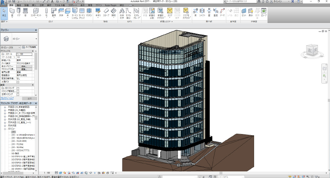This screenshot has height=178, width=330.
Task: Select the エリア (Area) tool
Action: coord(170,12)
